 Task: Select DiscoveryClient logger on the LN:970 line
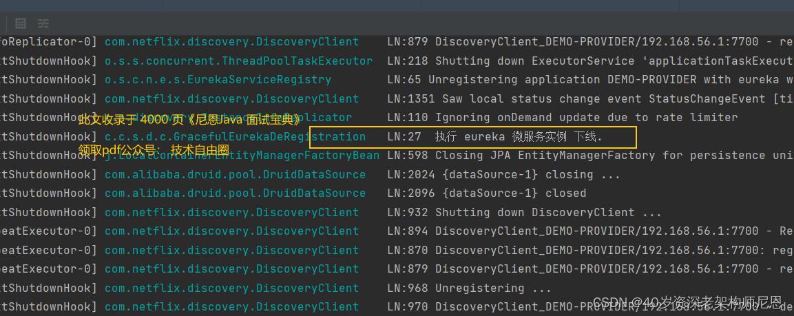click(231, 307)
